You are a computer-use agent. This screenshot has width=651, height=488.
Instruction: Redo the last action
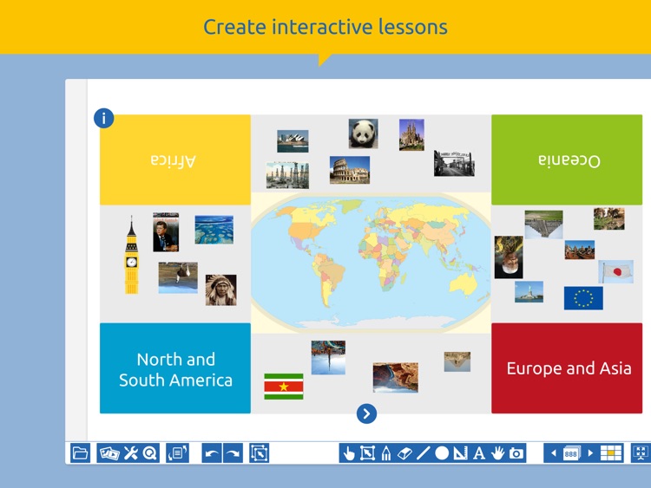pos(233,452)
